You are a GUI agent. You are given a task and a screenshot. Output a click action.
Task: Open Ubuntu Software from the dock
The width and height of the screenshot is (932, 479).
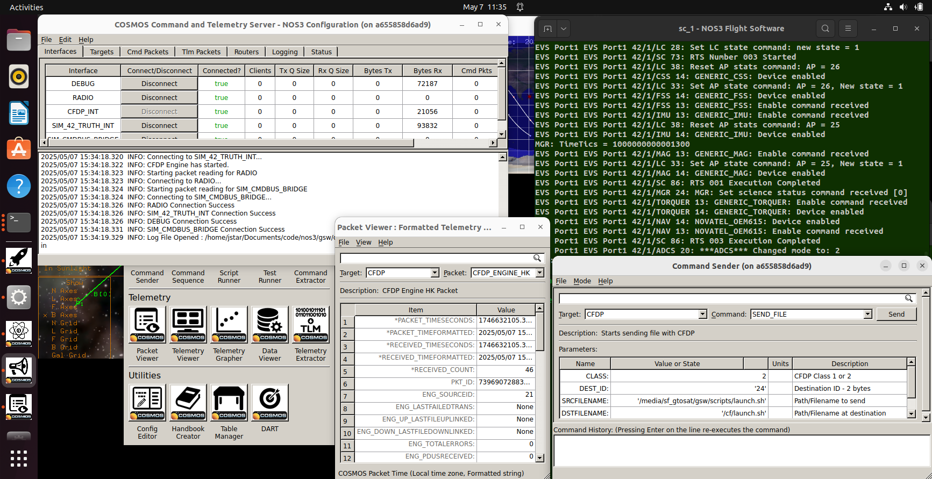point(19,149)
